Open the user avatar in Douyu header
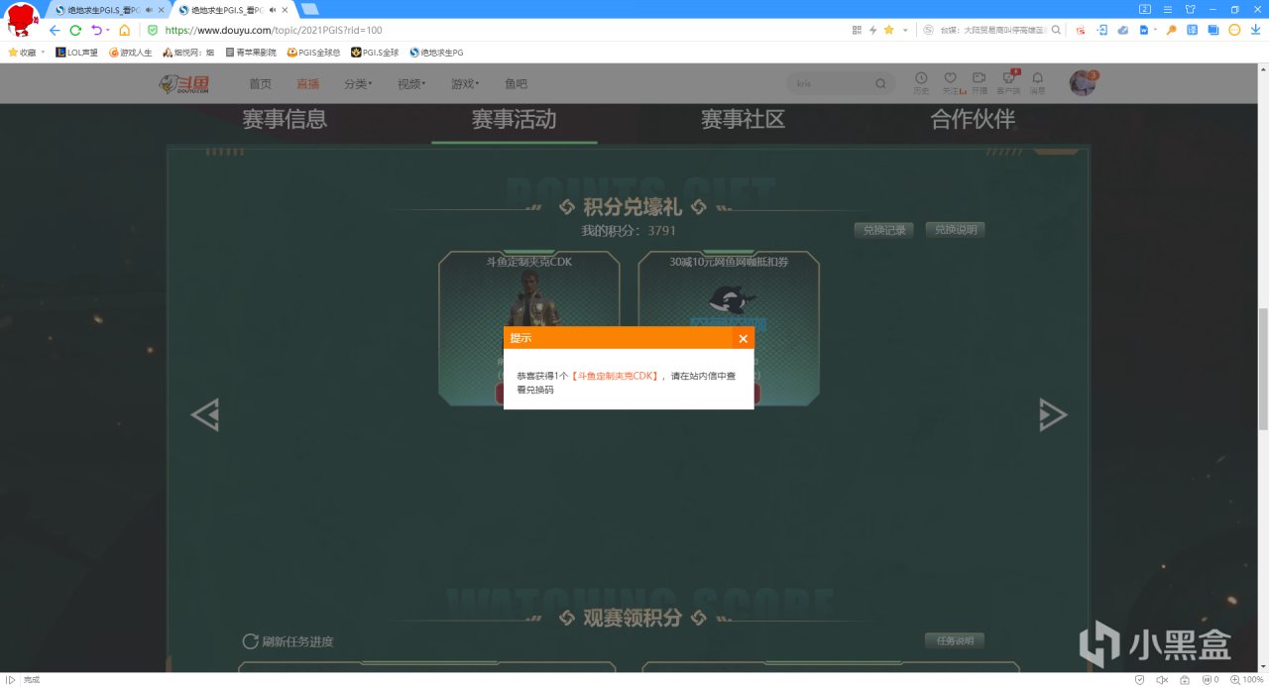Screen dimensions: 1269x687 [x=1082, y=83]
